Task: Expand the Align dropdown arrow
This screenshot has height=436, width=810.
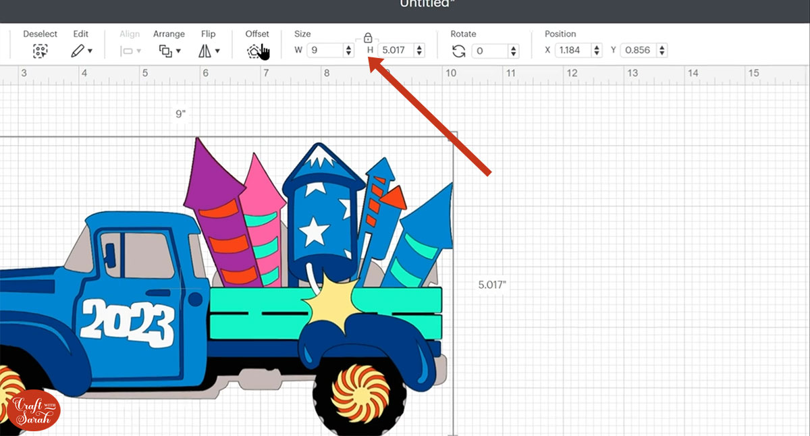Action: pos(139,51)
